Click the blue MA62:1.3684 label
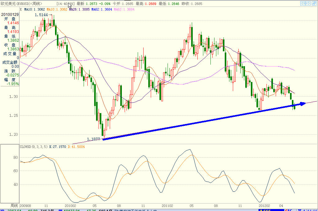 (102, 9)
